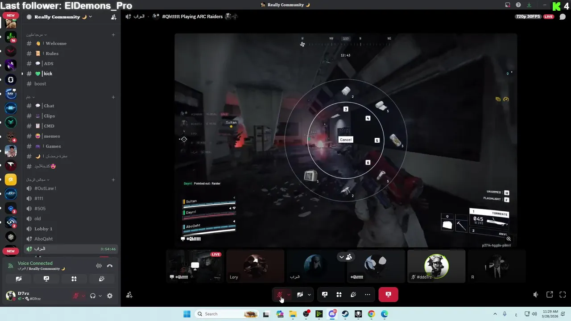
Task: Create a channel with plus beside عام category
Action: click(113, 97)
